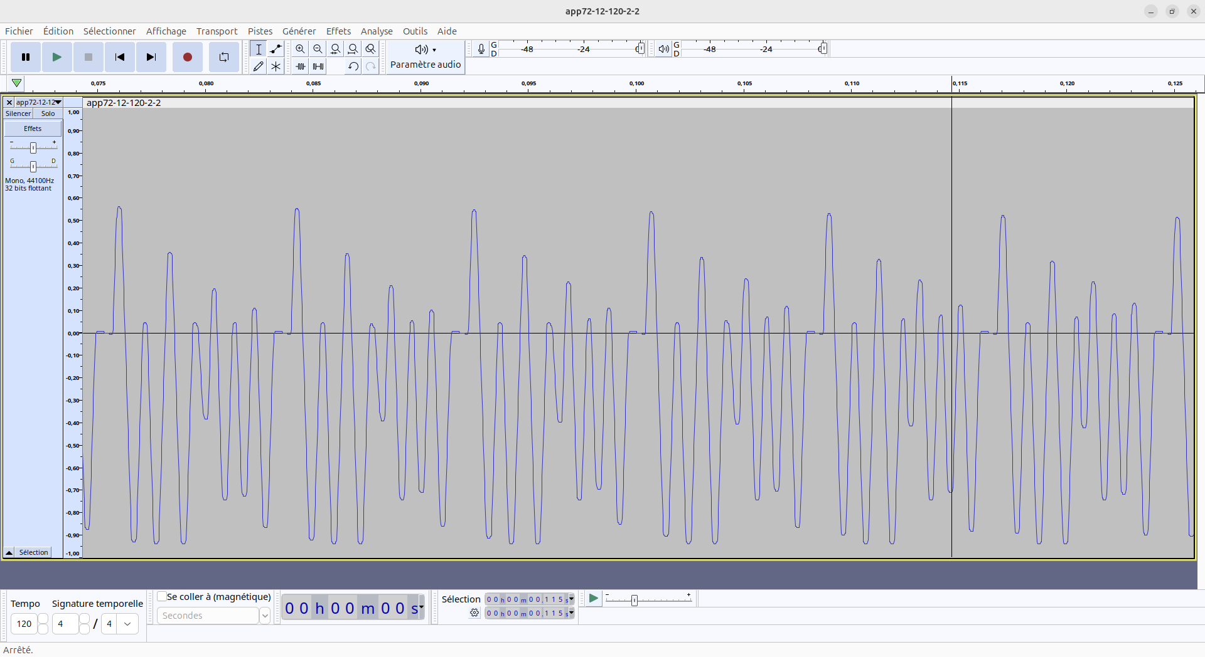Screen dimensions: 1205x657
Task: Expand the time signature denominator dropdown
Action: [127, 624]
